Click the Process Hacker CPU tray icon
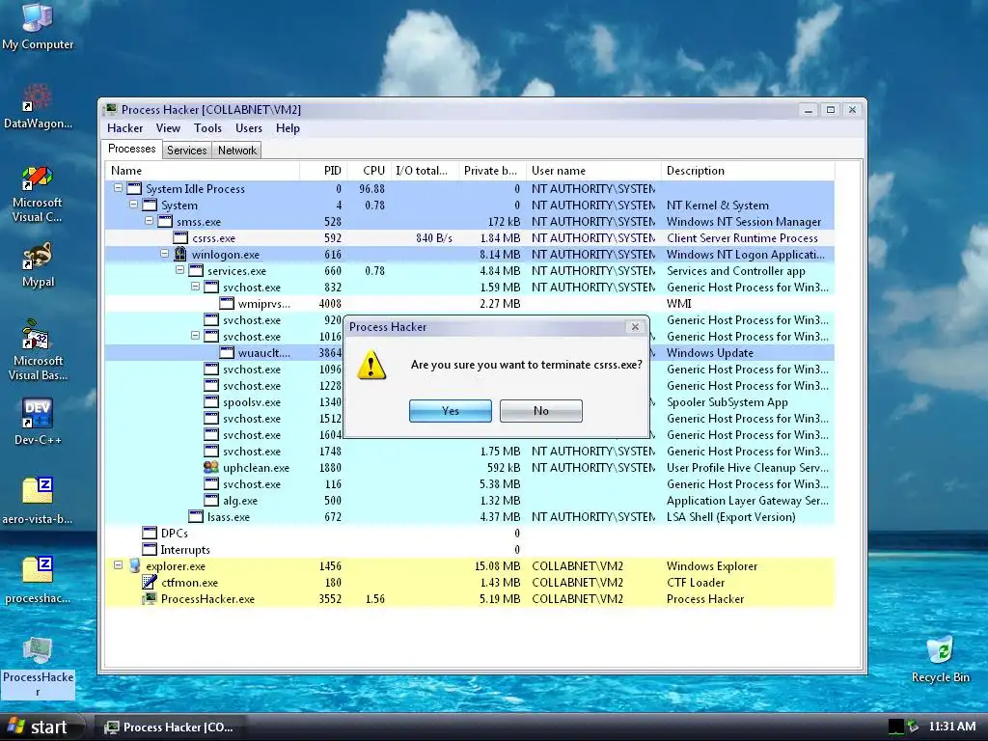 point(896,727)
